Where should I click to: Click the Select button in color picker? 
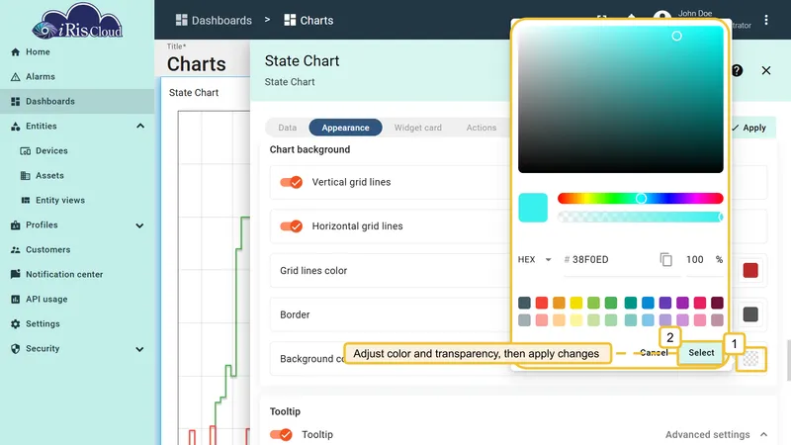701,353
